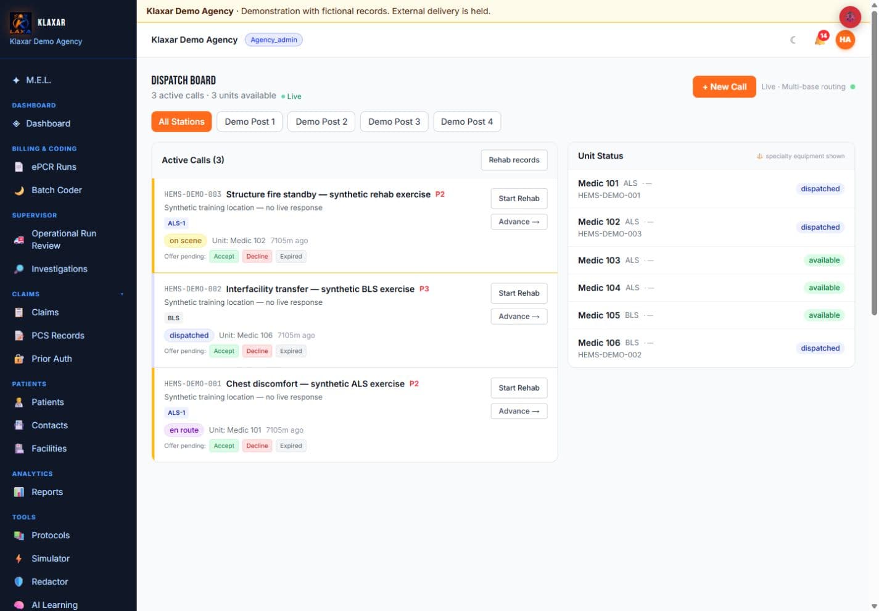The width and height of the screenshot is (879, 611).
Task: Click the Contacts card icon
Action: tap(19, 425)
